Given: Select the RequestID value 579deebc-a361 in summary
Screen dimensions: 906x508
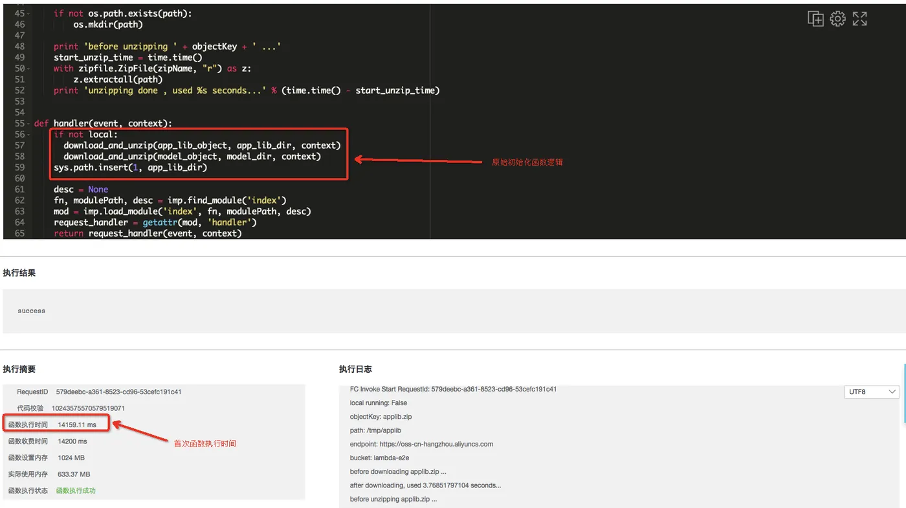Looking at the screenshot, I should [118, 392].
